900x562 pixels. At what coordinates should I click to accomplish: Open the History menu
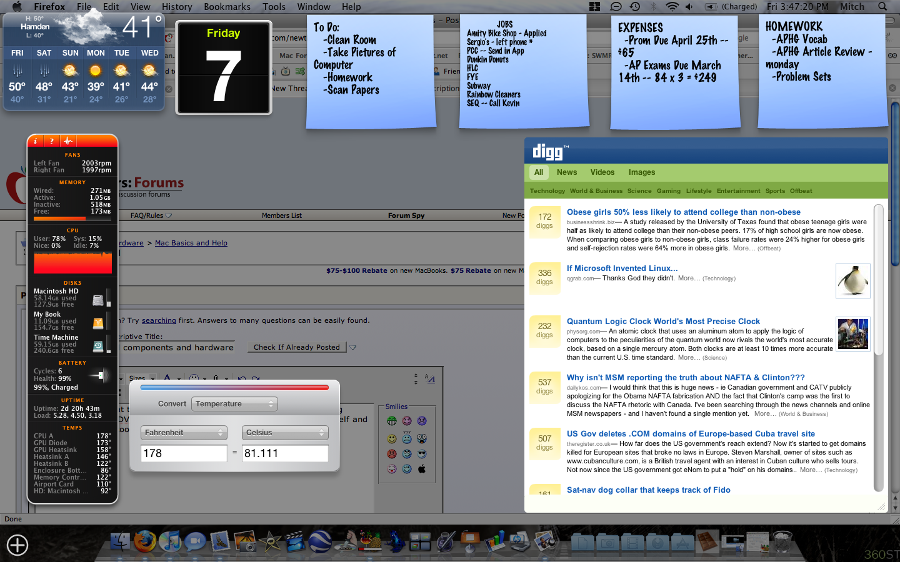177,6
